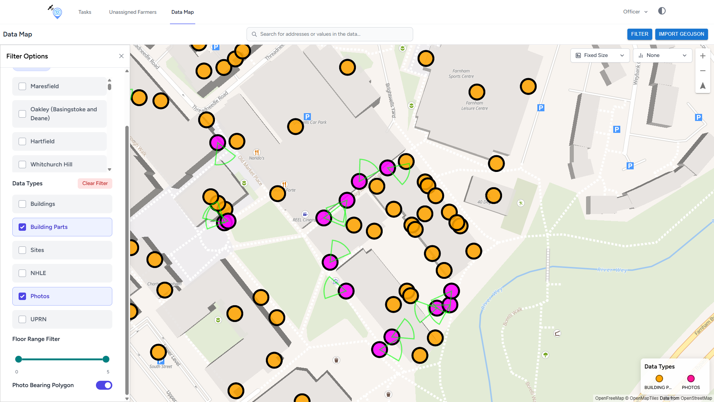Zoom out on the map
The width and height of the screenshot is (714, 402).
tap(702, 71)
